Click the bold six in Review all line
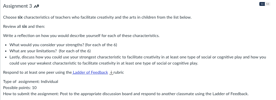This screenshot has height=100, width=276. pos(24,27)
